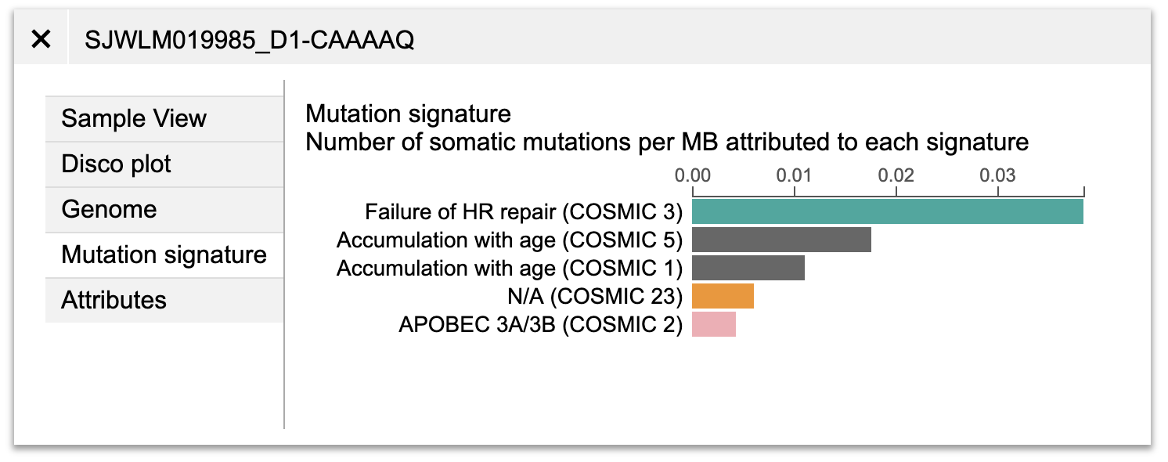
Task: Click the APOBEC 3A/3B (COSMIC 2) label
Action: coord(541,325)
